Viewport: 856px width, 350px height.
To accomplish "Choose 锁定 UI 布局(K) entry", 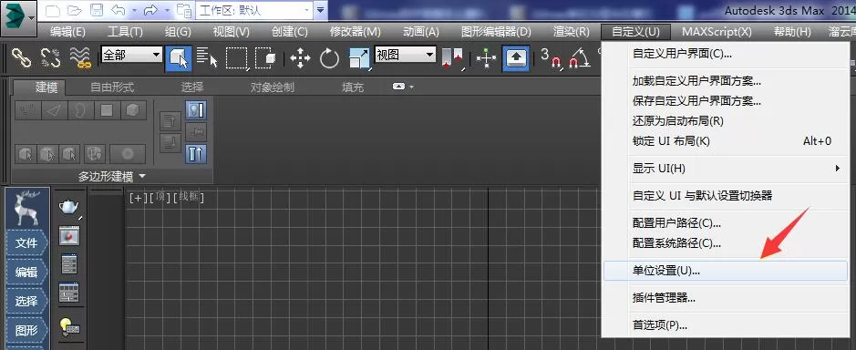I will coord(726,141).
